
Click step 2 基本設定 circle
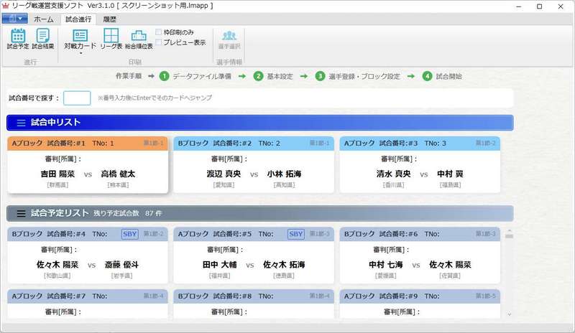click(258, 76)
